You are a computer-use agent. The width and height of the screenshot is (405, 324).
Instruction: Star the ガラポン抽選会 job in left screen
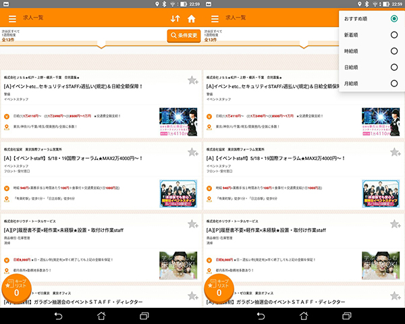(x=192, y=296)
